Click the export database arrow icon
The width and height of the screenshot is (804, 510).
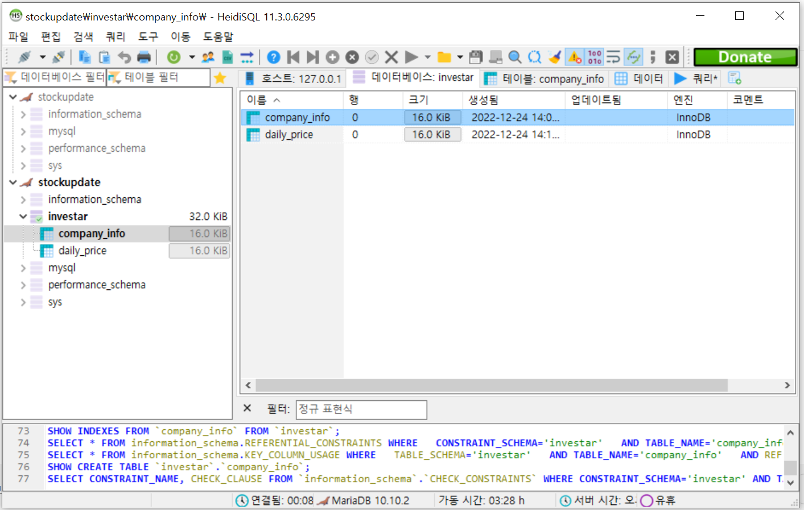click(247, 57)
